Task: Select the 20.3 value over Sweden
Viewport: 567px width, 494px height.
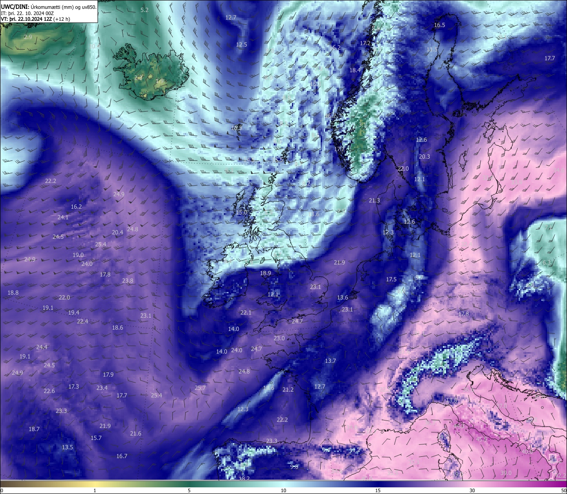Action: [424, 156]
